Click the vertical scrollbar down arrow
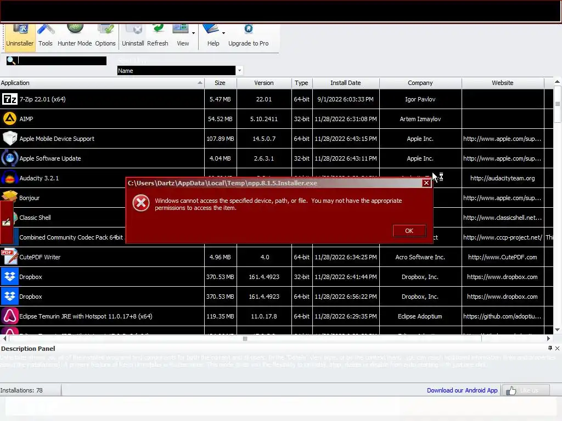562x421 pixels. 558,329
